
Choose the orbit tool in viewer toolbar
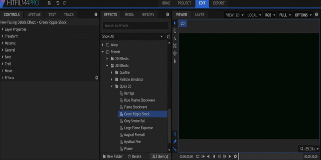pyautogui.click(x=175, y=53)
